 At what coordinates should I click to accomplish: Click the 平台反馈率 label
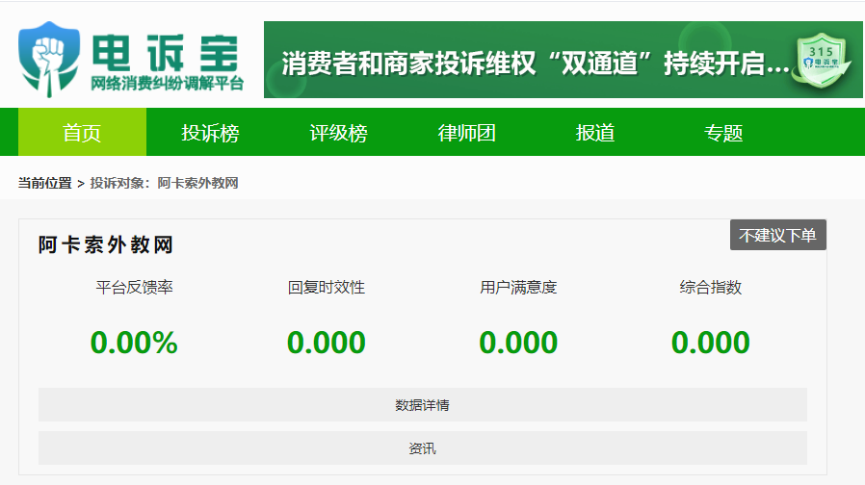(134, 287)
